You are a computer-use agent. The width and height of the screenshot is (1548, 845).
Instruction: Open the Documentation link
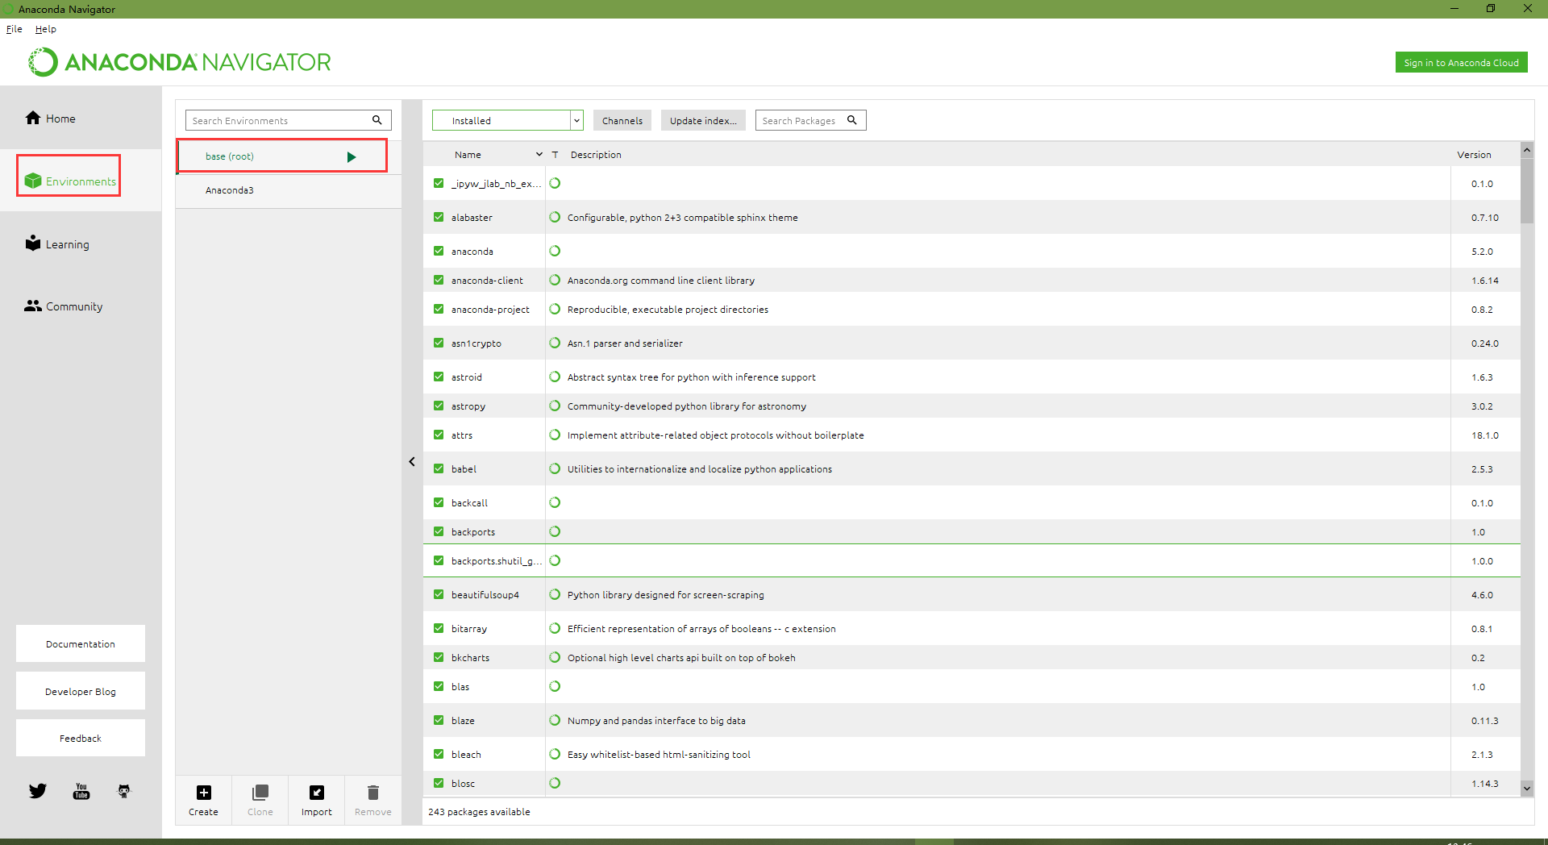pos(81,643)
